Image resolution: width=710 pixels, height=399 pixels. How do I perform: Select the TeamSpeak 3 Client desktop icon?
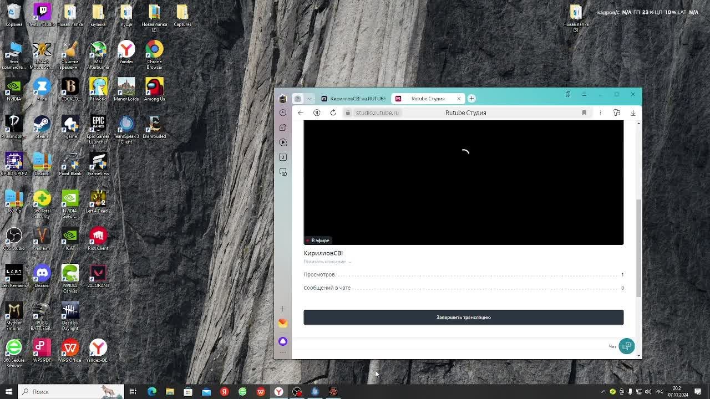click(x=126, y=130)
